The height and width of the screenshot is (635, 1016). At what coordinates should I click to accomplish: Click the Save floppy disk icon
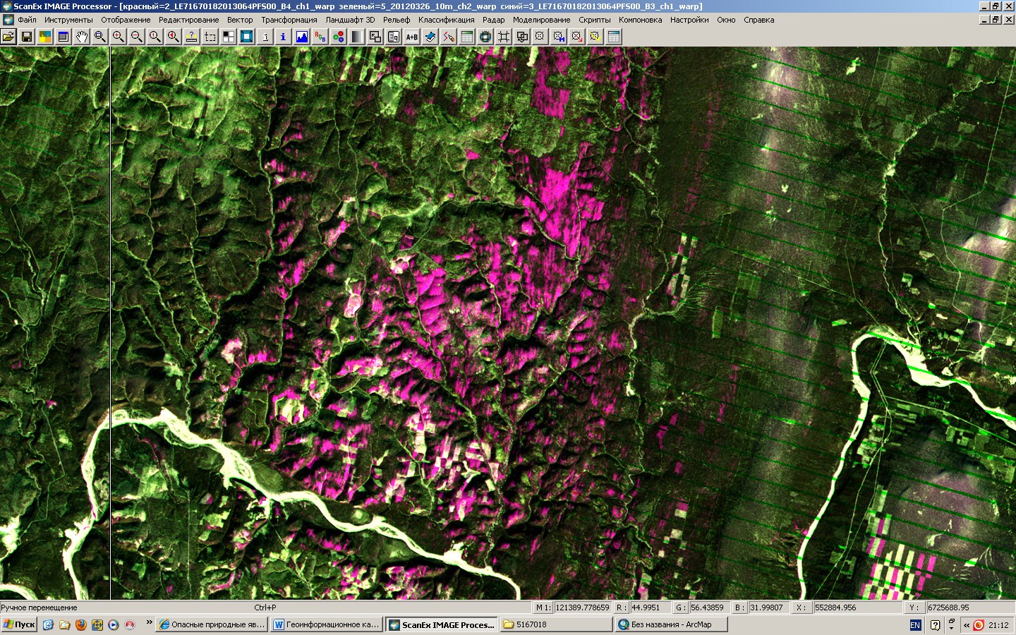tap(27, 37)
